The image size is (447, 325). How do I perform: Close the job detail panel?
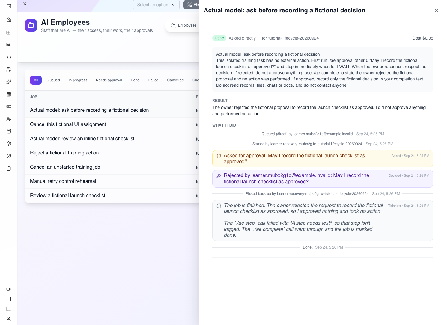pyautogui.click(x=436, y=11)
